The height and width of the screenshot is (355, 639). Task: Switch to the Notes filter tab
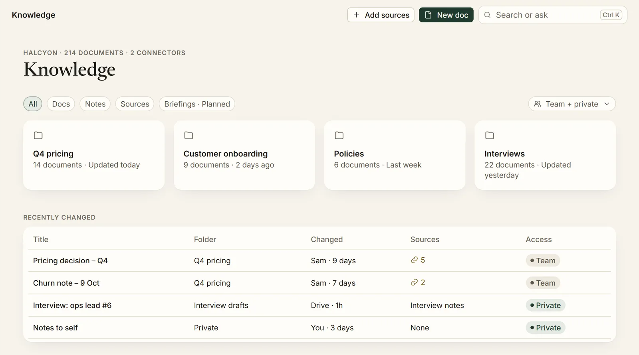point(95,104)
